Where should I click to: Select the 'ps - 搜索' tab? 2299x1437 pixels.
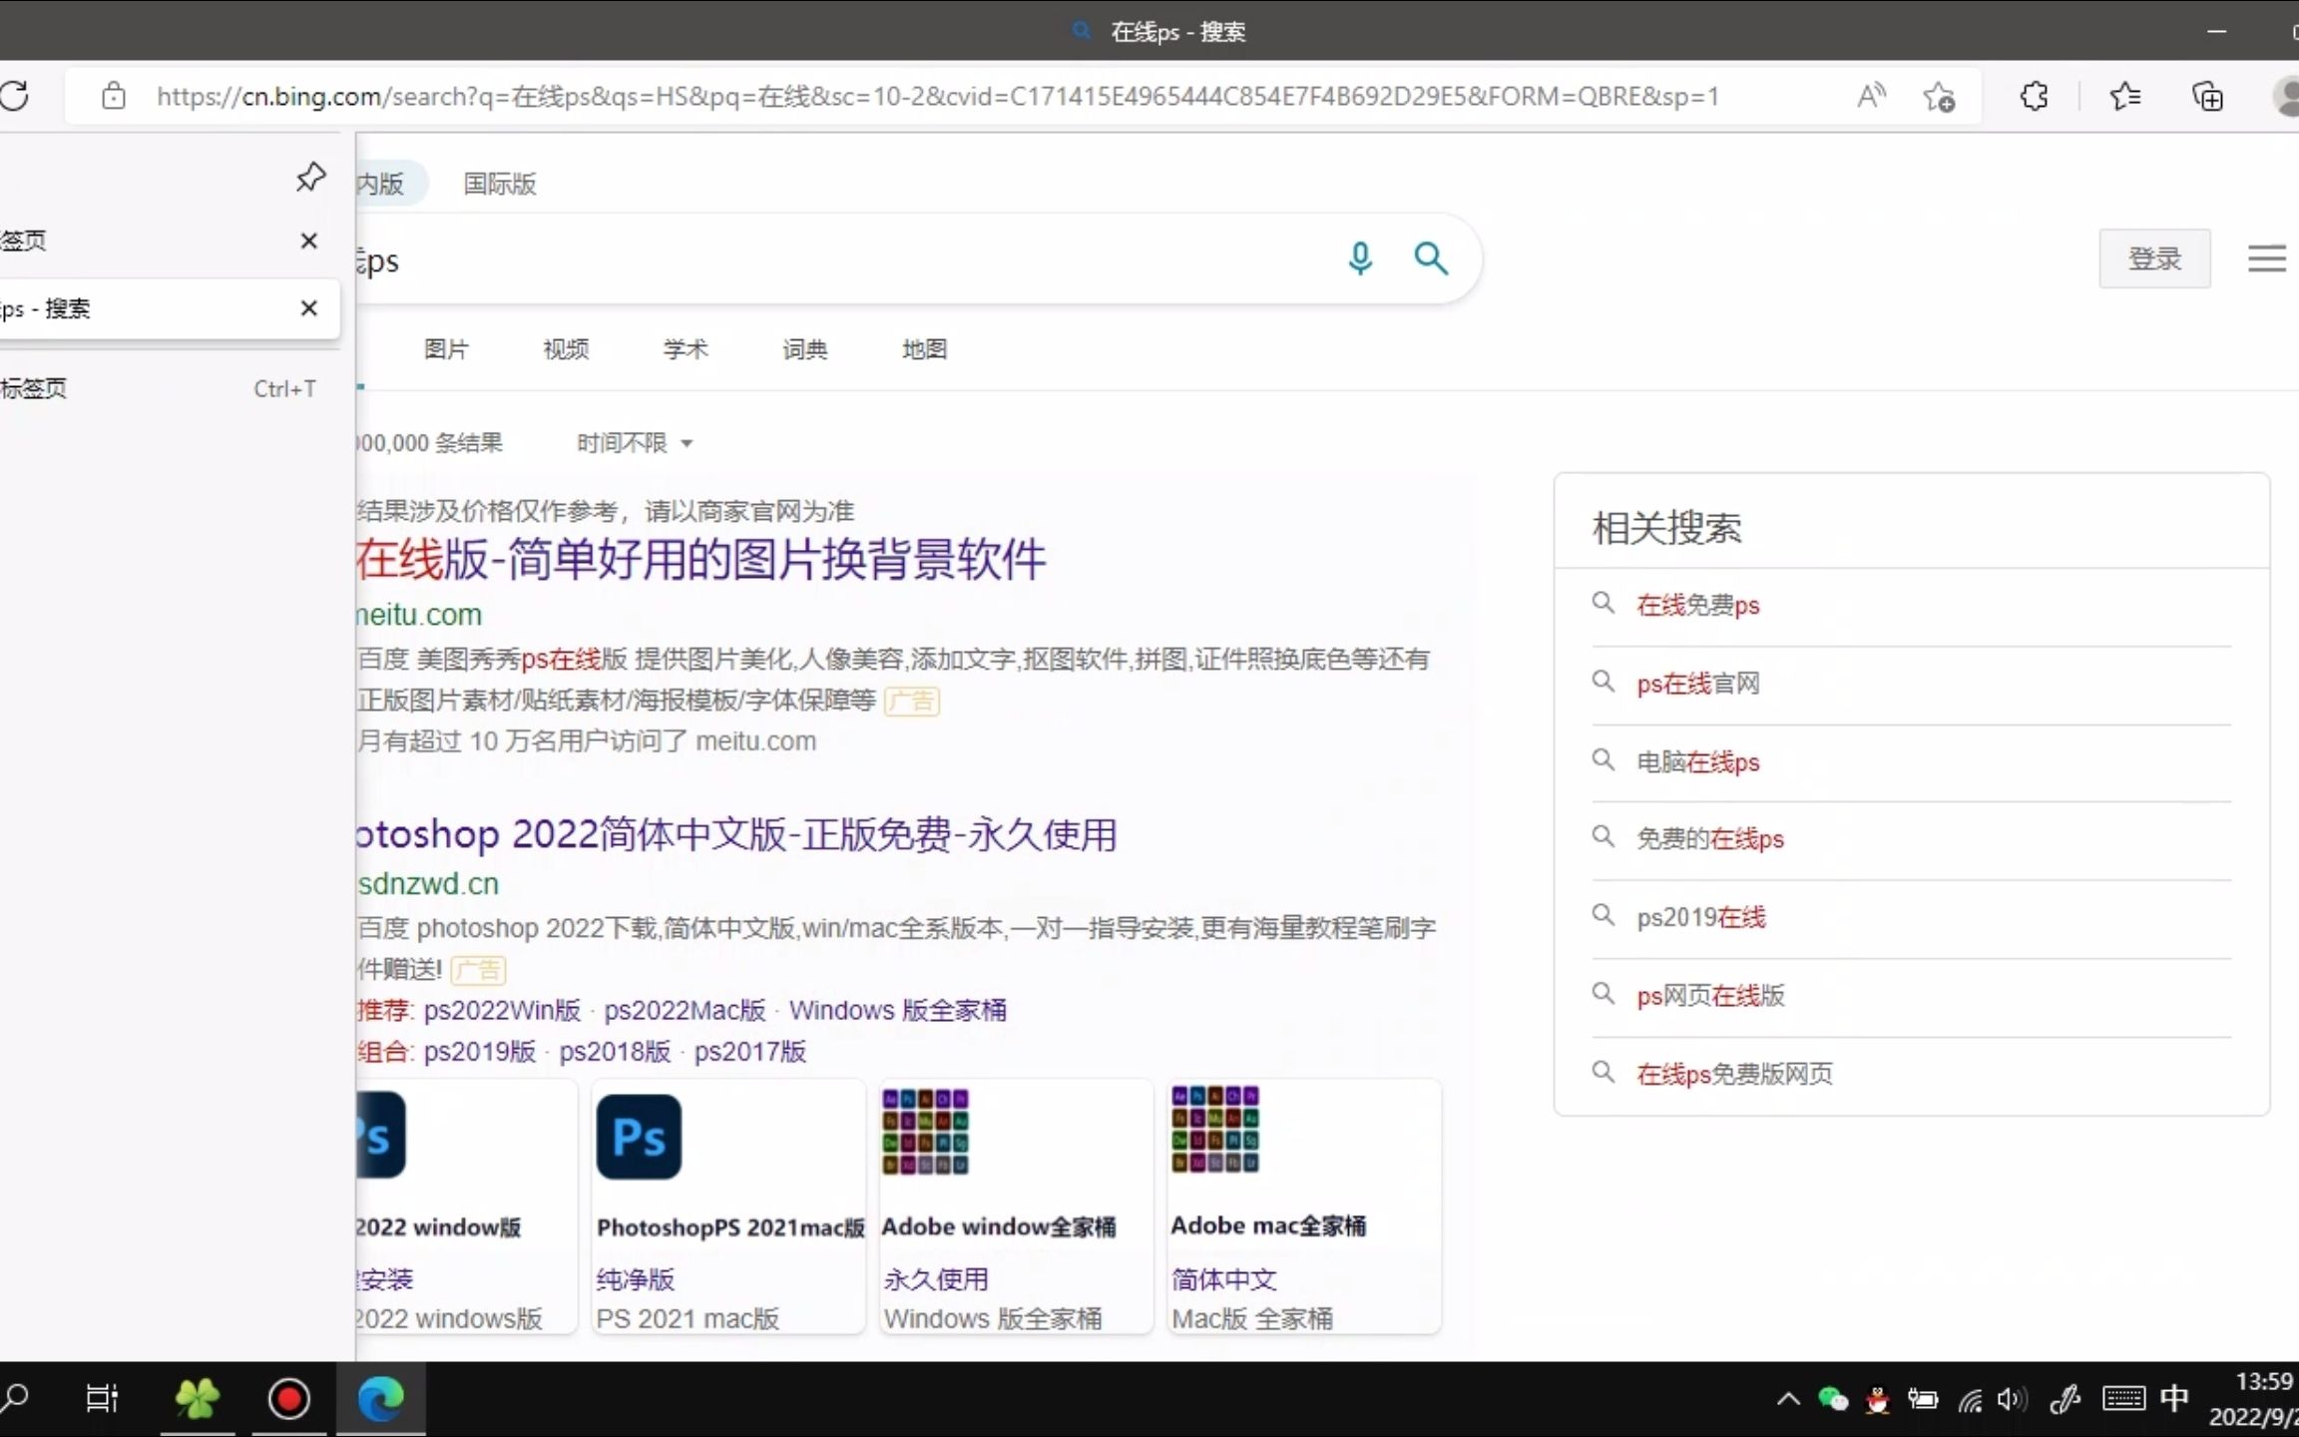click(168, 308)
